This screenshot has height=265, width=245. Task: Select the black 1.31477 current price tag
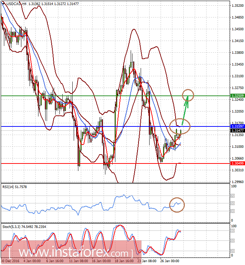(237, 131)
